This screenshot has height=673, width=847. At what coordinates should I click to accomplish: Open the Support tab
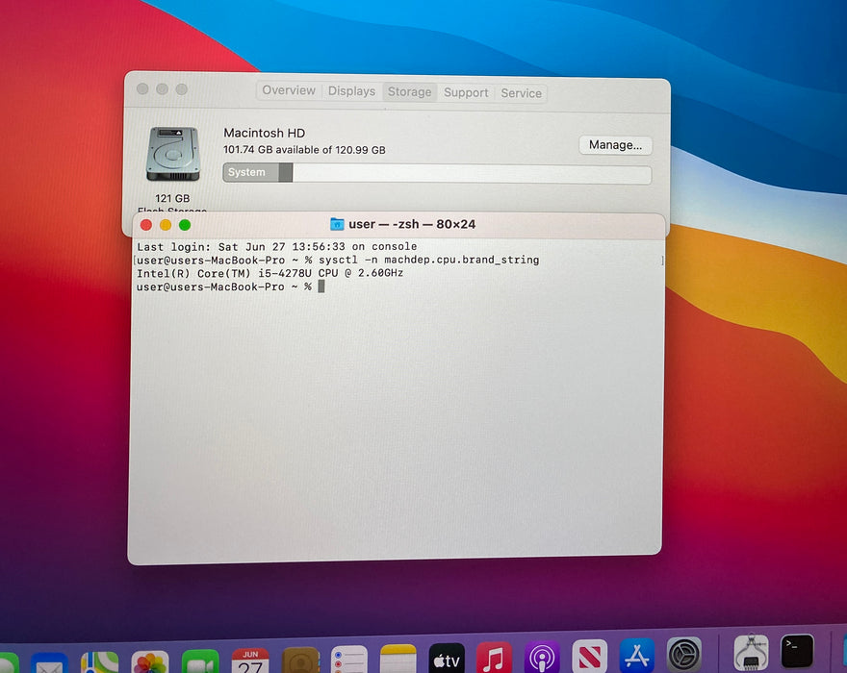(466, 93)
